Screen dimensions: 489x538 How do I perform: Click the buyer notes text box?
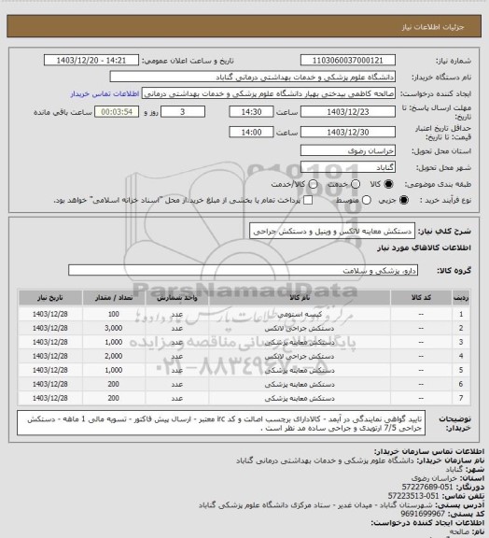[221, 423]
